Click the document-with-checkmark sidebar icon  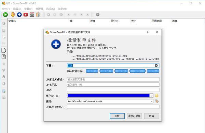point(4,50)
